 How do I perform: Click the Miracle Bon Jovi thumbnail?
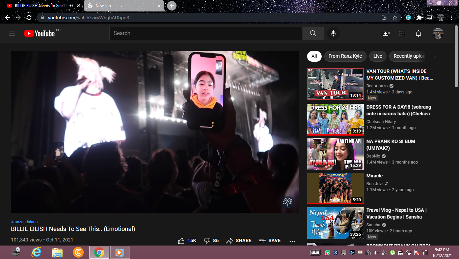click(x=335, y=189)
